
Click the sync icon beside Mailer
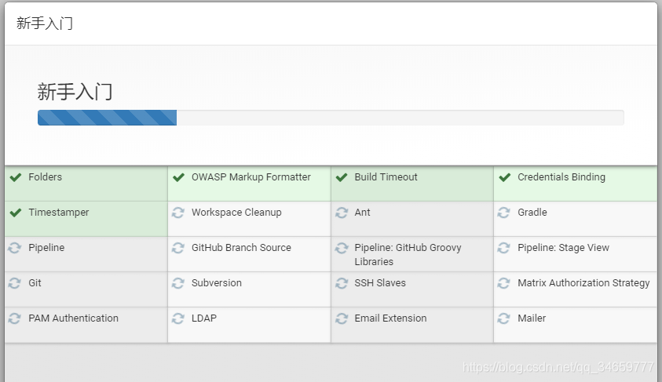click(x=503, y=318)
